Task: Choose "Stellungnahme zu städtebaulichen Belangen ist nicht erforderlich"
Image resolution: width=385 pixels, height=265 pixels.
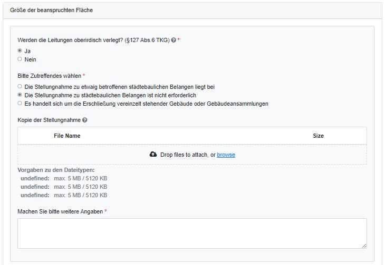Action: (x=20, y=95)
